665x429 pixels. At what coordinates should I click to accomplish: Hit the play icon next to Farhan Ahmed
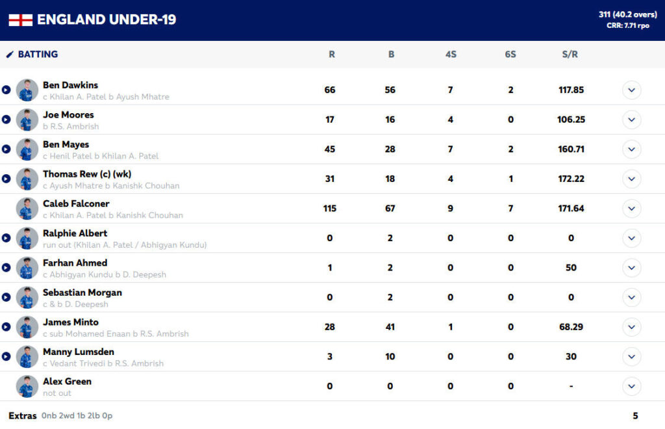(6, 268)
